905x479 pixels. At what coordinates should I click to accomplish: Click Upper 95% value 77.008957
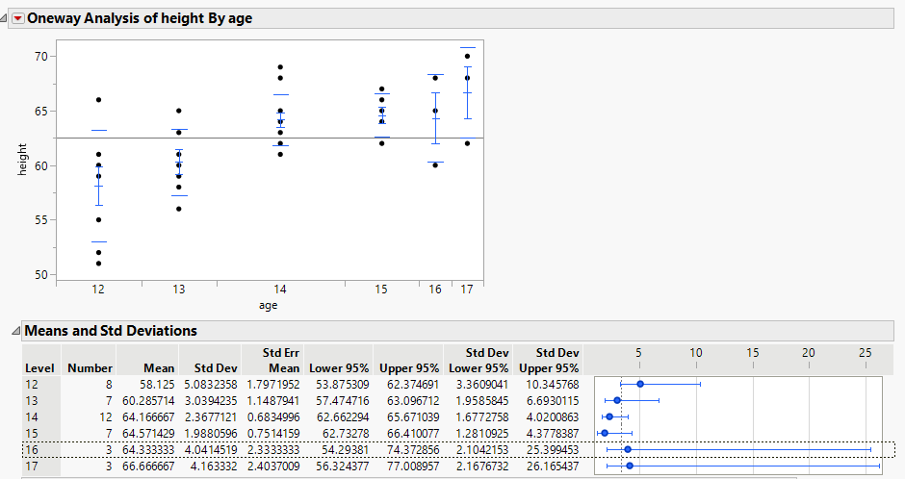pos(413,466)
